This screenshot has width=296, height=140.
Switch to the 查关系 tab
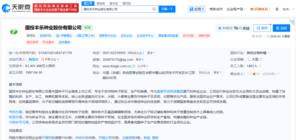coord(114,3)
